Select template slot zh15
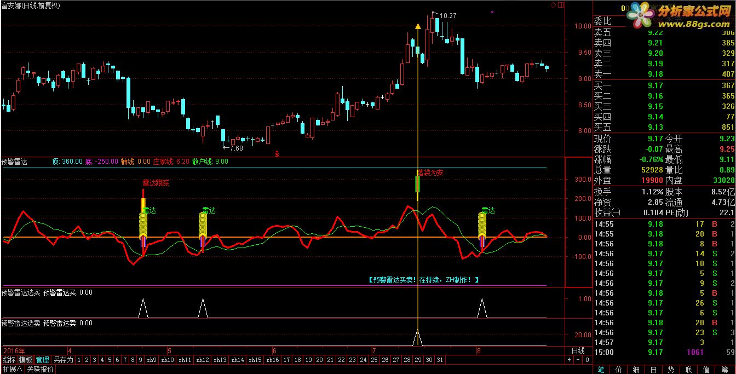Screen dimensions: 736x374 click(x=255, y=360)
